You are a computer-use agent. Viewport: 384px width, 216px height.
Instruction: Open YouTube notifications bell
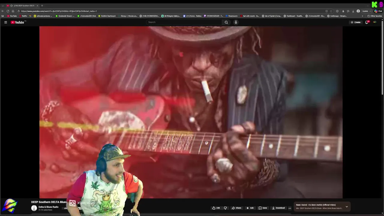[367, 22]
